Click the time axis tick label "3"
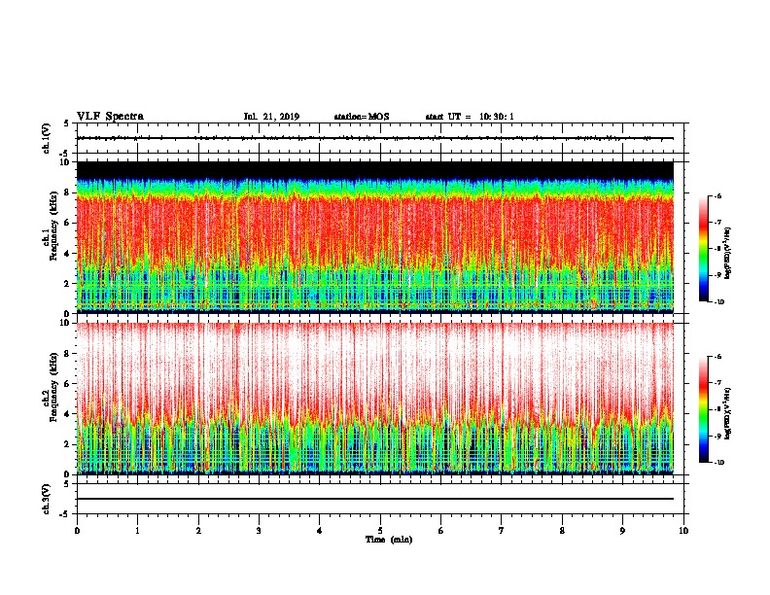Viewport: 770px width, 595px height. (259, 531)
